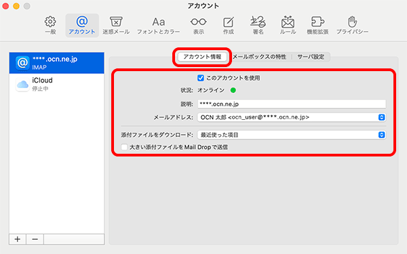Switch to メールボックスの特性 tab
The image size is (407, 254).
coord(259,57)
